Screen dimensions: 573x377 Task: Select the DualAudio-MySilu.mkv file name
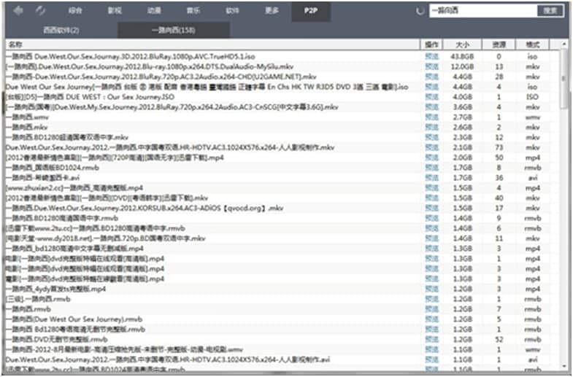(x=150, y=67)
